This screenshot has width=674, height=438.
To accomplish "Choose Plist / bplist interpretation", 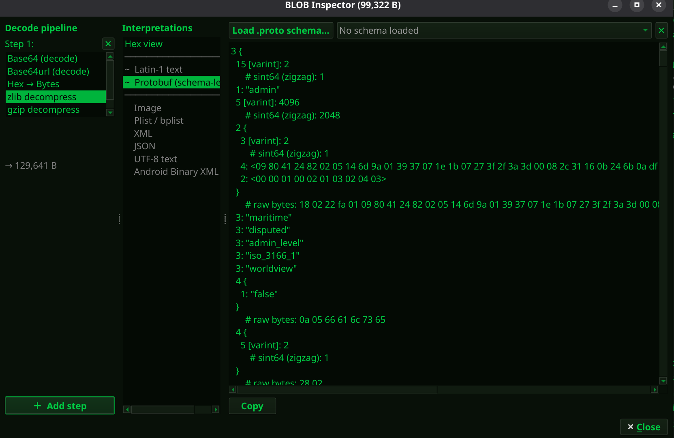I will [171, 120].
